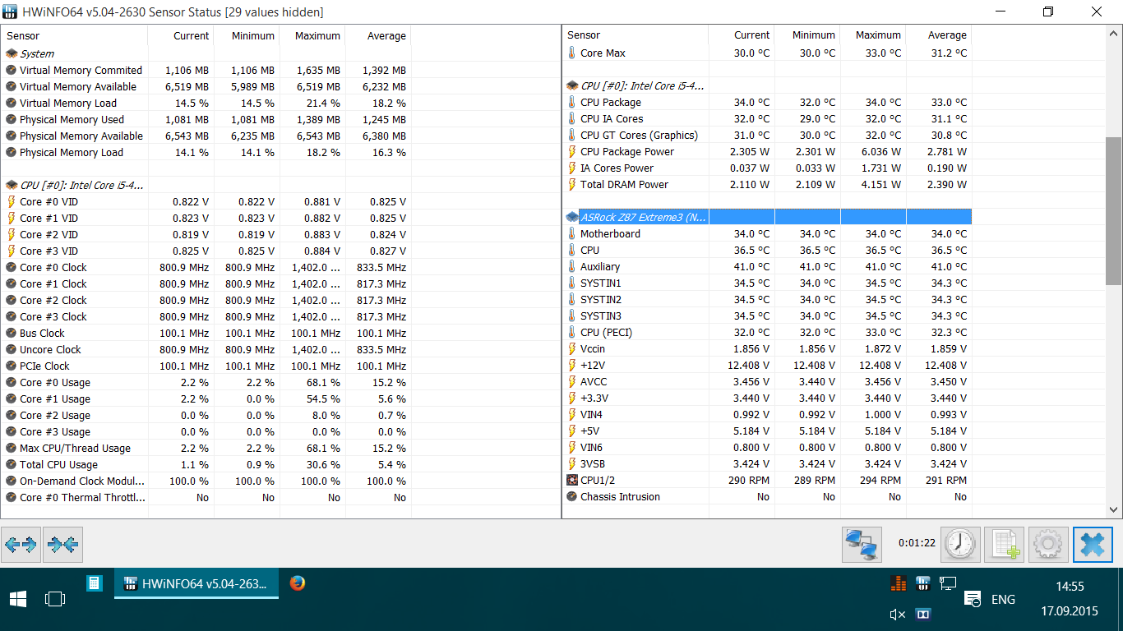Click the Dolby tray icon
This screenshot has height=631, width=1123.
(922, 614)
